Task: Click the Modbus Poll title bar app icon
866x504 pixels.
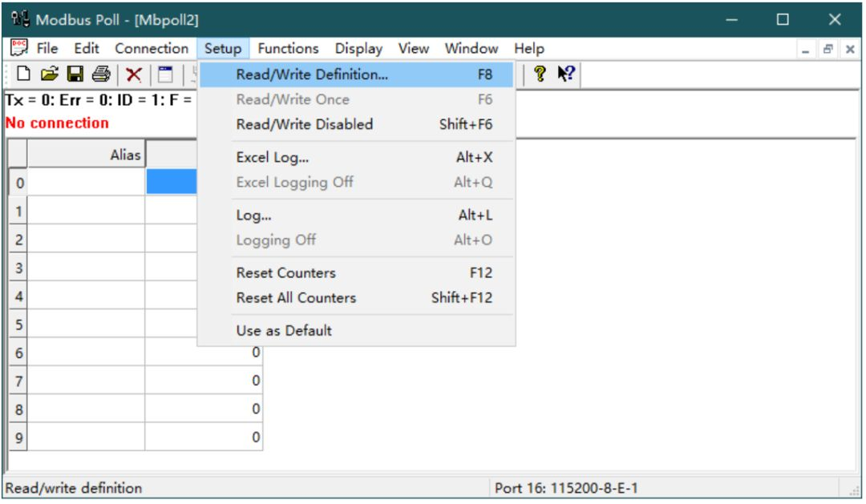Action: (20, 18)
